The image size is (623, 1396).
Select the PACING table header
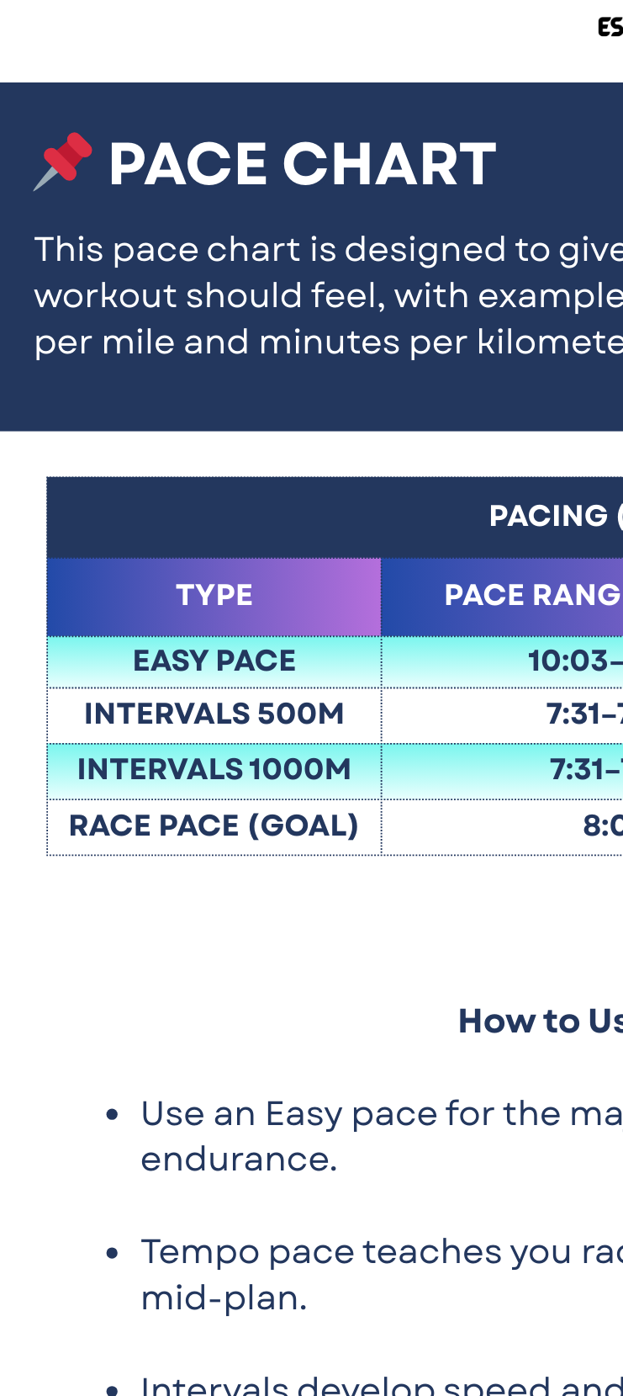coord(551,516)
